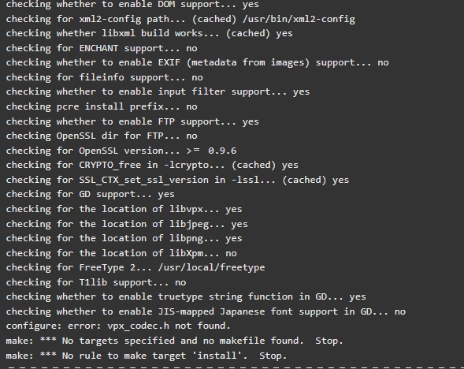Click the configure error vpx_codec.h line

(118, 326)
